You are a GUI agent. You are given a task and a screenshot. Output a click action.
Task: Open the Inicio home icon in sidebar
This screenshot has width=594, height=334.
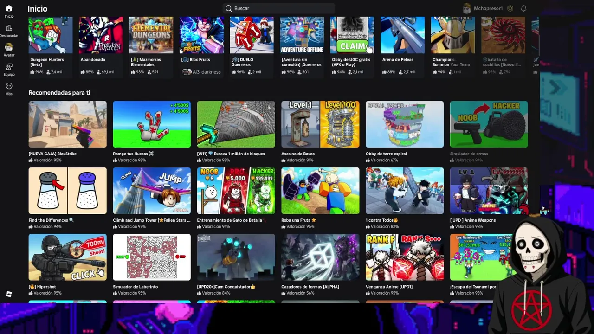point(9,8)
